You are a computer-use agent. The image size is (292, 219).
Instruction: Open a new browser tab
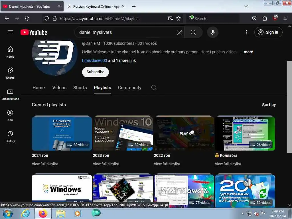[134, 7]
